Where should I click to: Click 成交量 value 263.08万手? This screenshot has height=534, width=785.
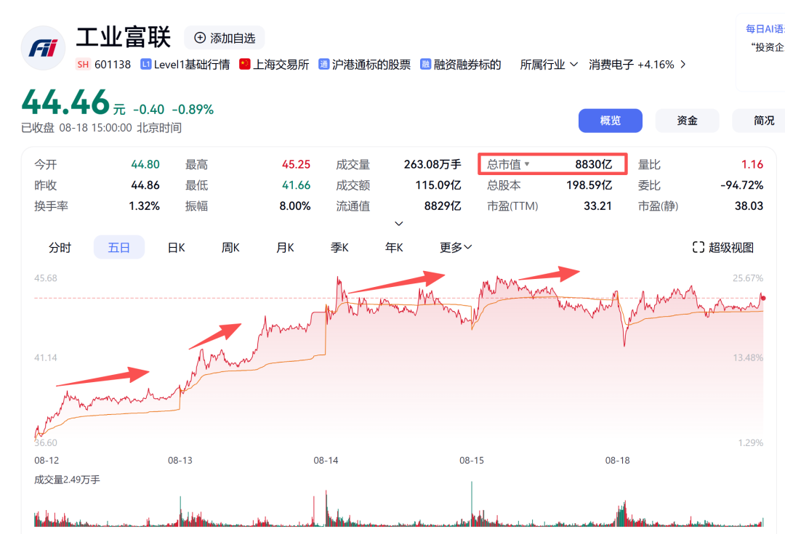[432, 164]
